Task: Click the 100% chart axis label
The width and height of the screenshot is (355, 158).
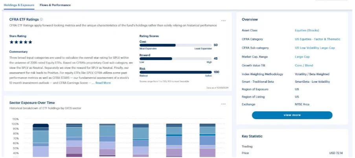Action: point(15,124)
